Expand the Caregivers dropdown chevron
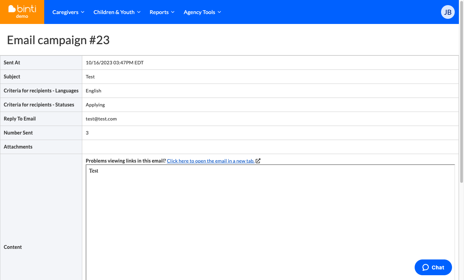 pyautogui.click(x=83, y=12)
